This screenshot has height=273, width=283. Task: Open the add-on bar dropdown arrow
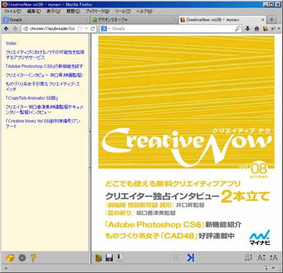coord(274,268)
